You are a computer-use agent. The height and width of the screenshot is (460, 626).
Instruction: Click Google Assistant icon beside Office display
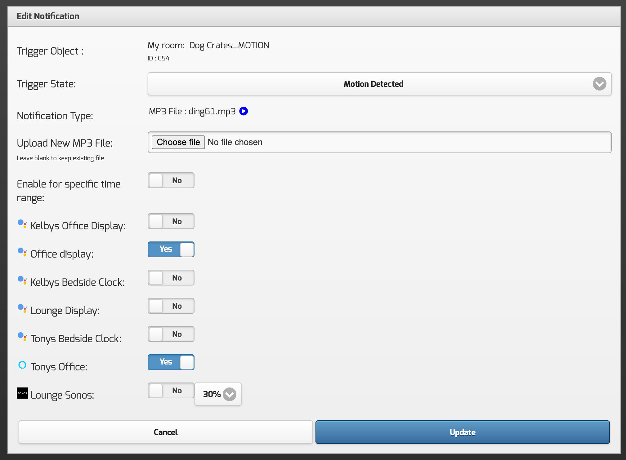click(x=22, y=252)
